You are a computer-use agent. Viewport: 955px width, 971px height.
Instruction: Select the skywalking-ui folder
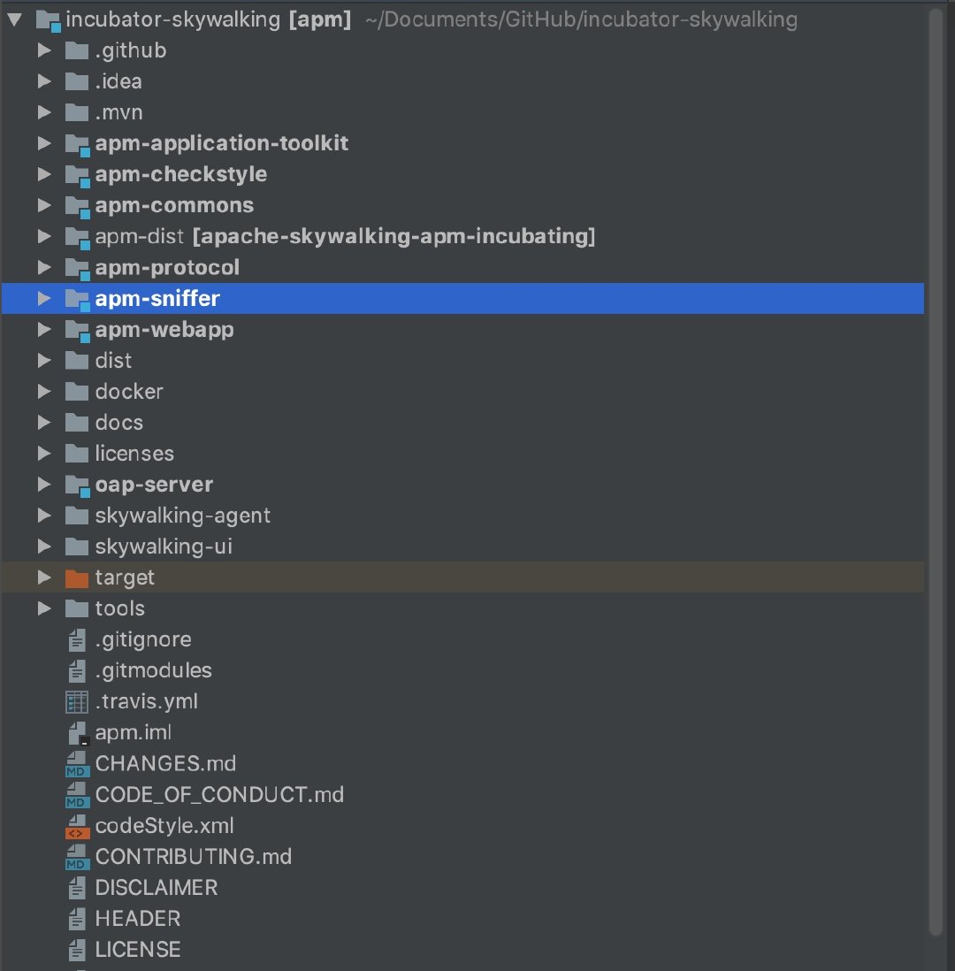coord(164,547)
